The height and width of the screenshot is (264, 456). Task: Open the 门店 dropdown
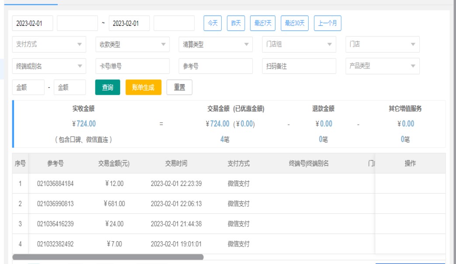(382, 44)
